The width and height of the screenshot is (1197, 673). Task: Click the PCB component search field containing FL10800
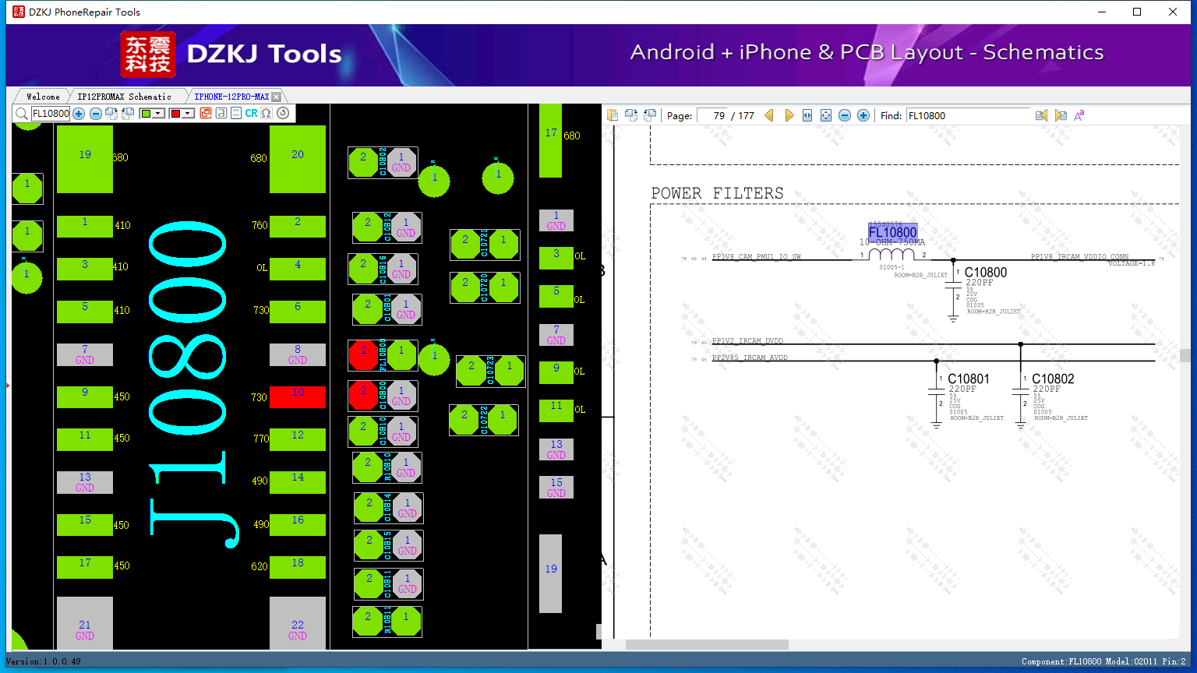click(51, 114)
